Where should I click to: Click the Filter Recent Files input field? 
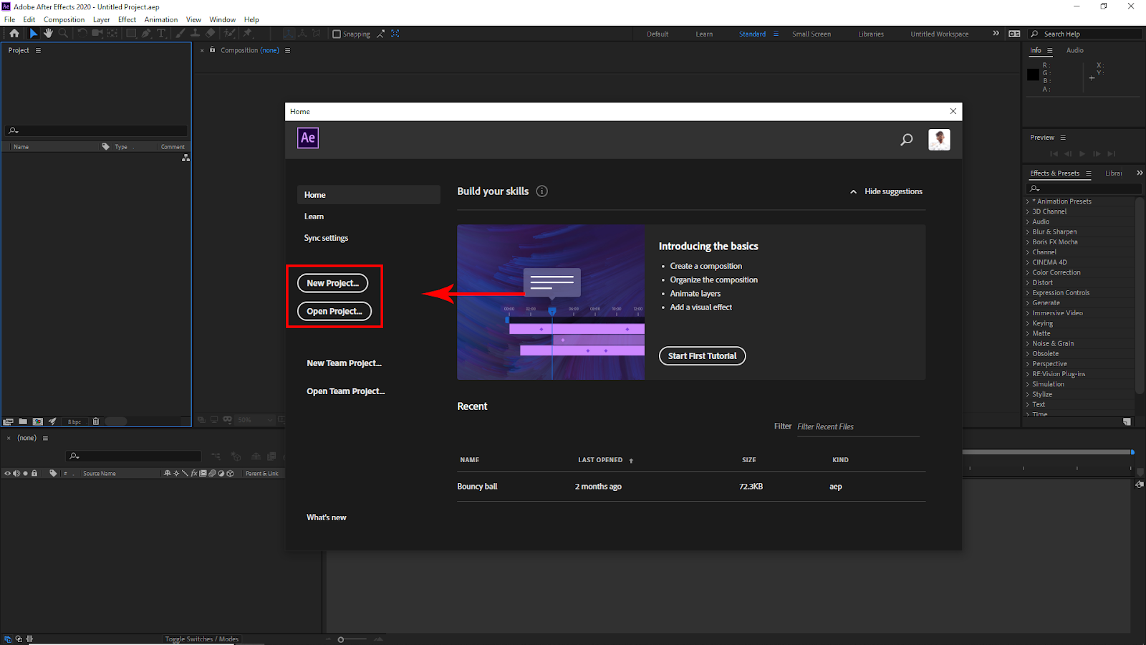tap(857, 427)
